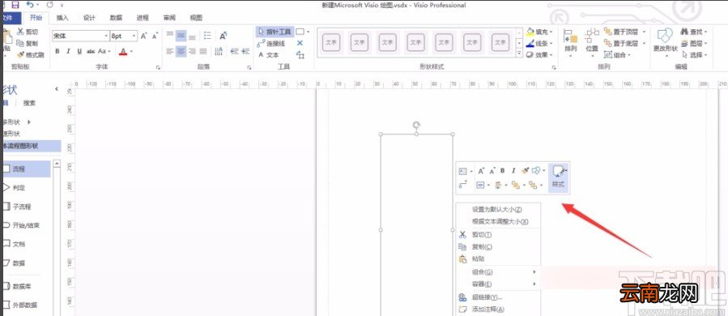Open the font color dropdown arrow
The image size is (728, 316).
132,52
